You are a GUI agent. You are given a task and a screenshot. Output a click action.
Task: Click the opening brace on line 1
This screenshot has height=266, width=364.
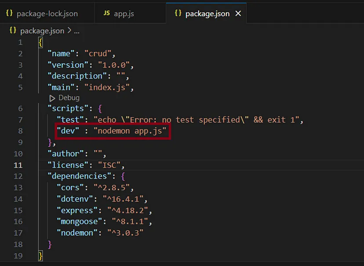(40, 43)
